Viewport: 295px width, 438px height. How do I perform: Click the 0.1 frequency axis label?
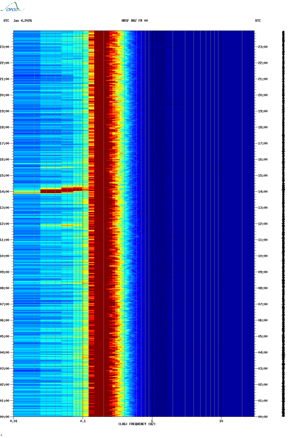83,421
